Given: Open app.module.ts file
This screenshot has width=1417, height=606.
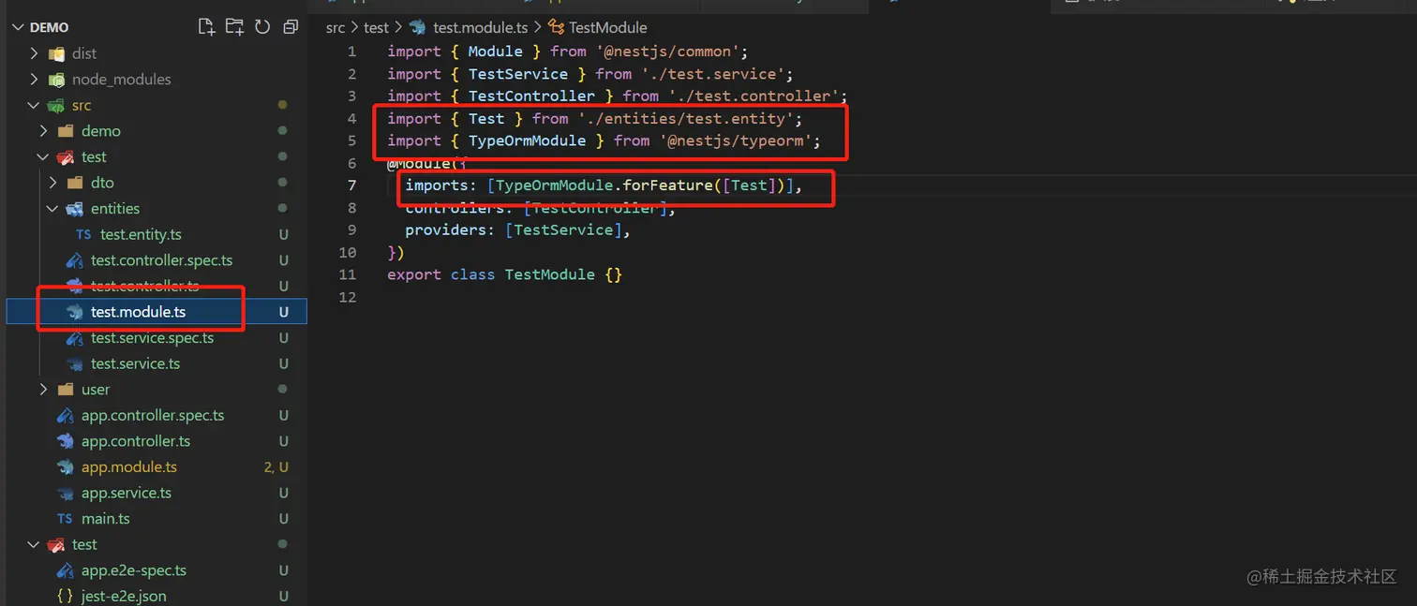Looking at the screenshot, I should coord(129,466).
